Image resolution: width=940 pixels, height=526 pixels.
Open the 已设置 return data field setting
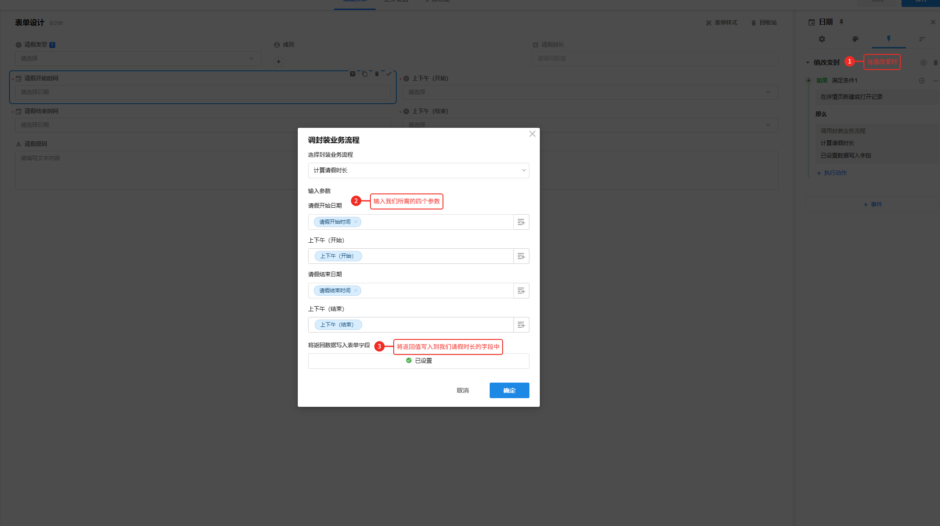[418, 361]
